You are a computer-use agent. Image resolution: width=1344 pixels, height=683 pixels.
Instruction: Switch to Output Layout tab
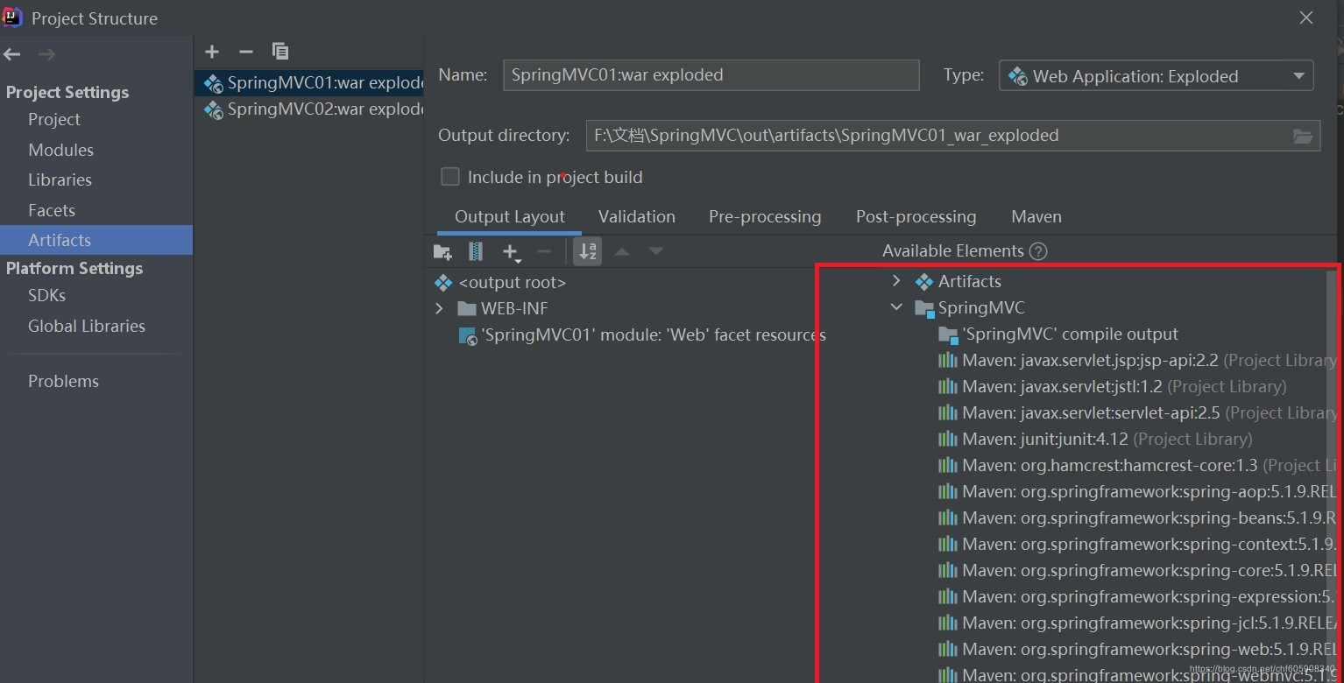(509, 217)
